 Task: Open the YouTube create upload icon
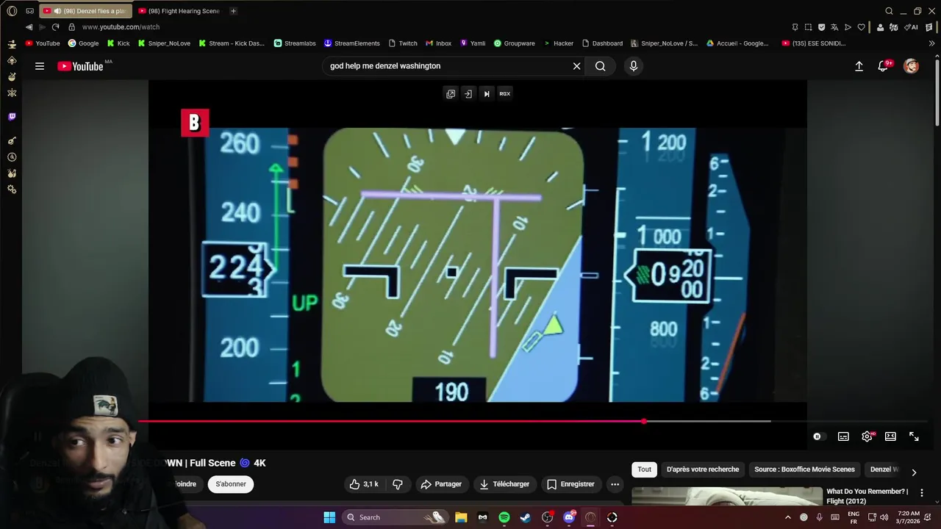tap(859, 66)
